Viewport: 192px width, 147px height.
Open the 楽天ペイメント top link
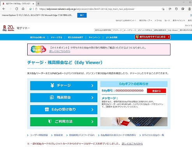[179, 20]
